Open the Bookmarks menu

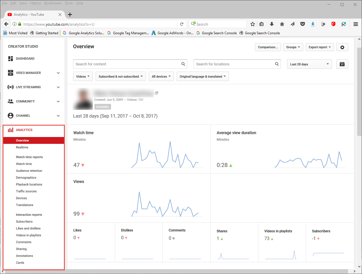click(53, 3)
